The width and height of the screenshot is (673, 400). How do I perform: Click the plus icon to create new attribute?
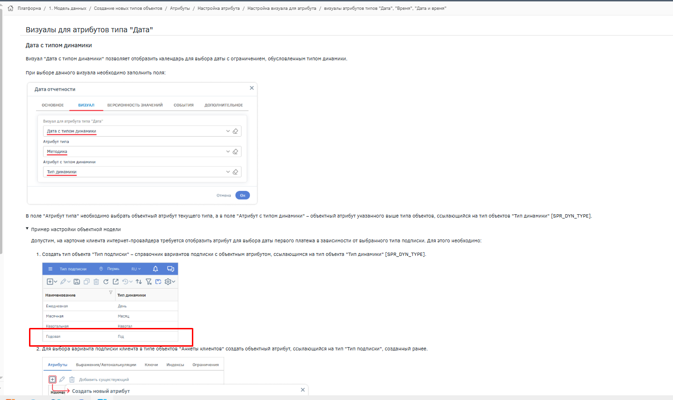click(52, 379)
